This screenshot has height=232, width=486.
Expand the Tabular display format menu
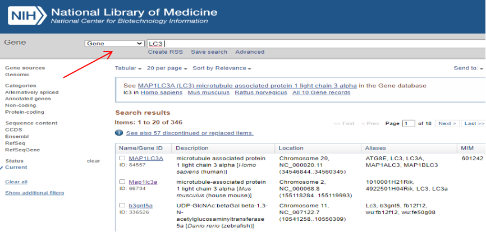tap(128, 68)
